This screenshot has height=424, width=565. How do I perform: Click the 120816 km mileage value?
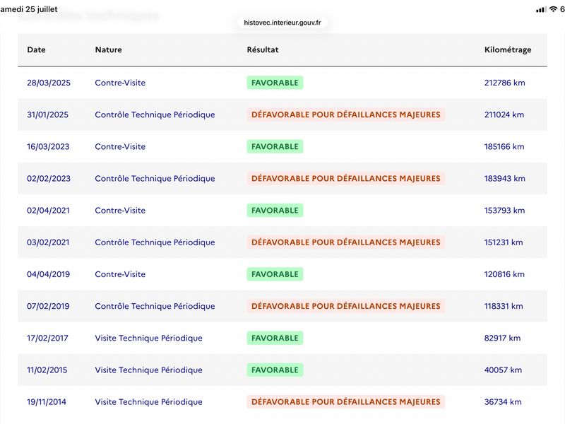click(x=504, y=274)
